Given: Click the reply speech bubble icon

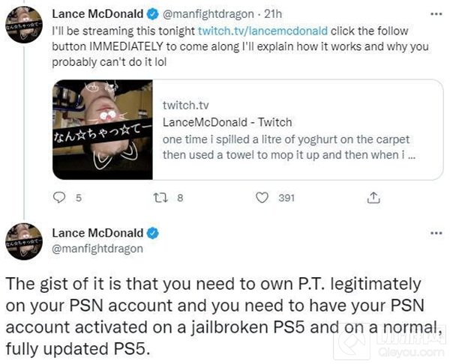Looking at the screenshot, I should click(60, 198).
